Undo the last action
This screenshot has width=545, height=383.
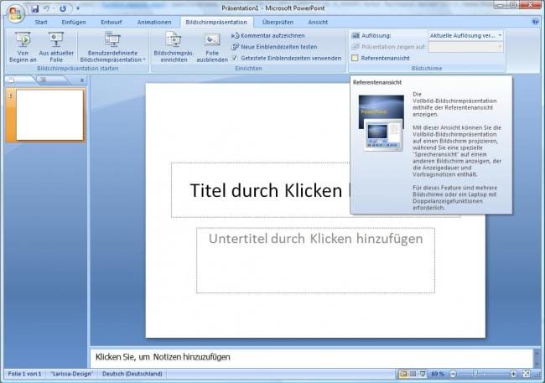46,8
